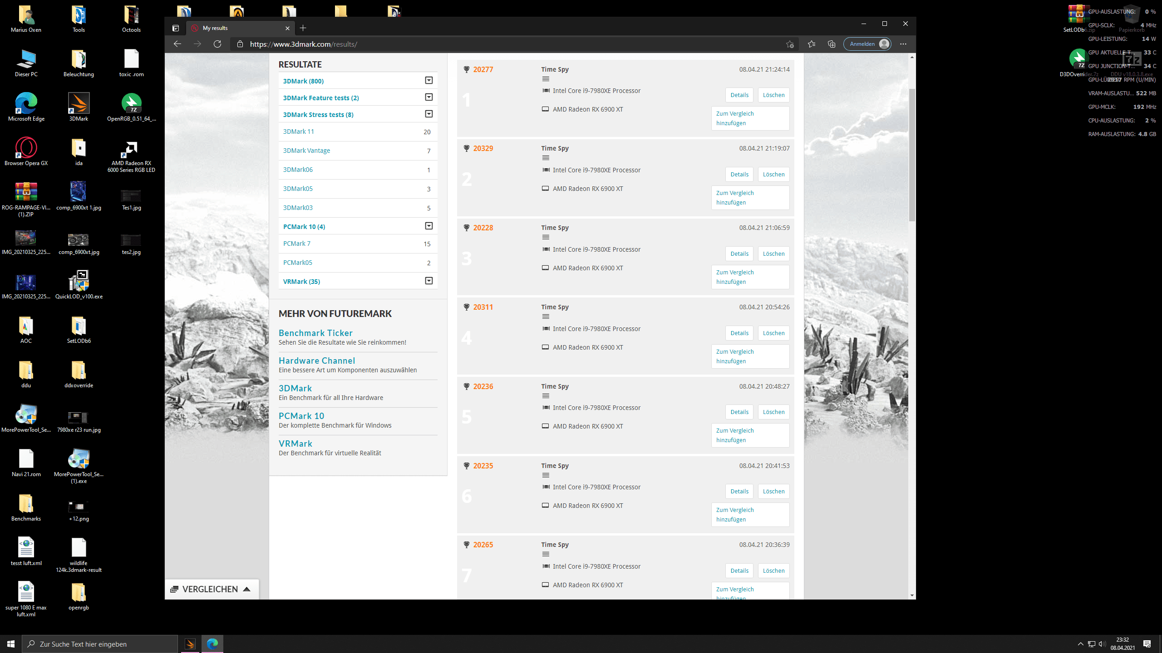Click the site lock icon in address bar
Screen dimensions: 1162x653
coord(240,44)
